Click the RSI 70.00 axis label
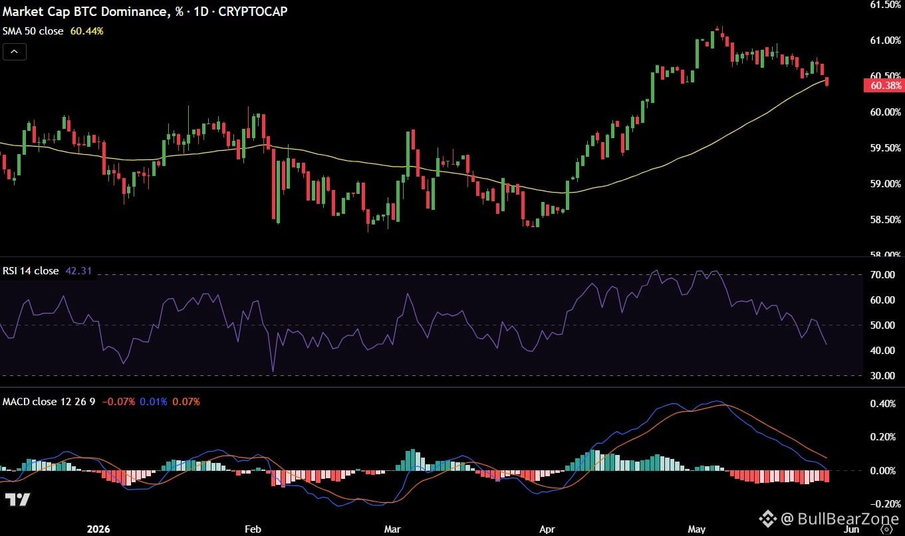 click(x=882, y=274)
